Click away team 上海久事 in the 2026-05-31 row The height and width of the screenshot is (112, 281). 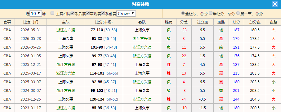[x=142, y=30]
